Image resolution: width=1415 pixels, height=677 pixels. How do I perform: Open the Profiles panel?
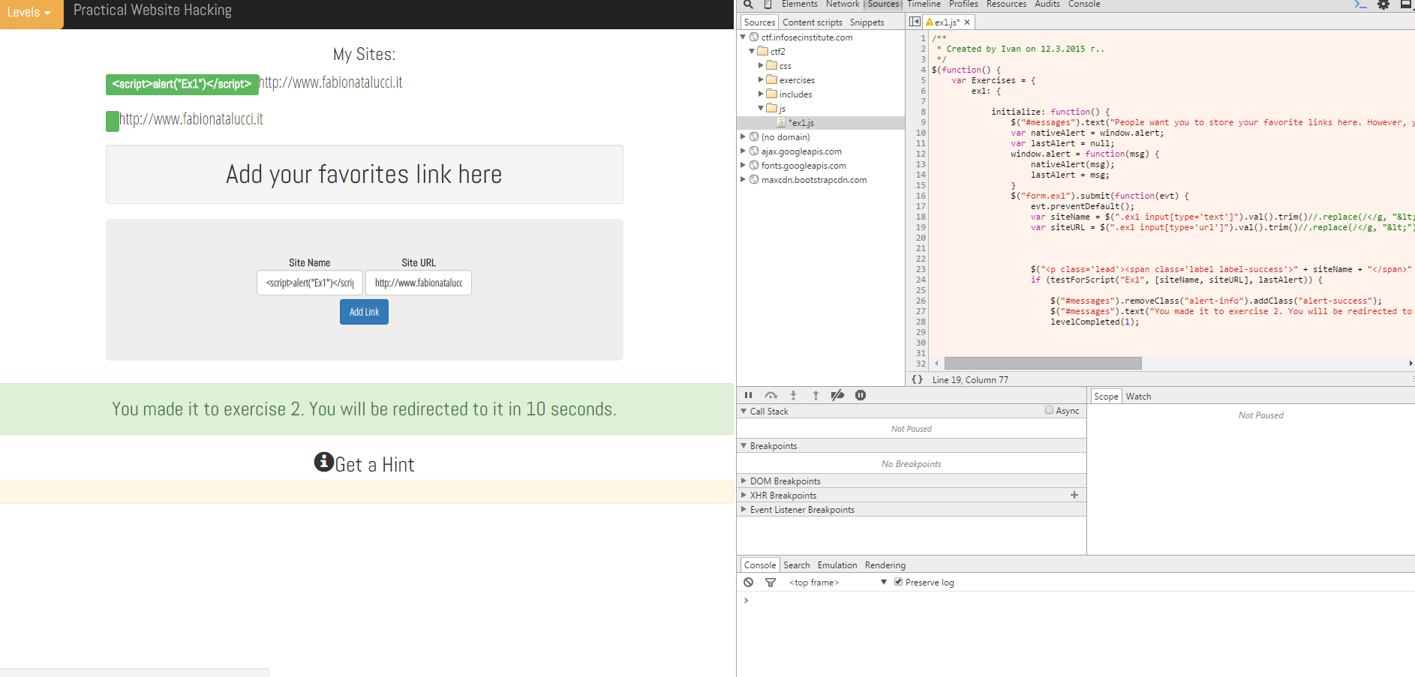pos(963,4)
